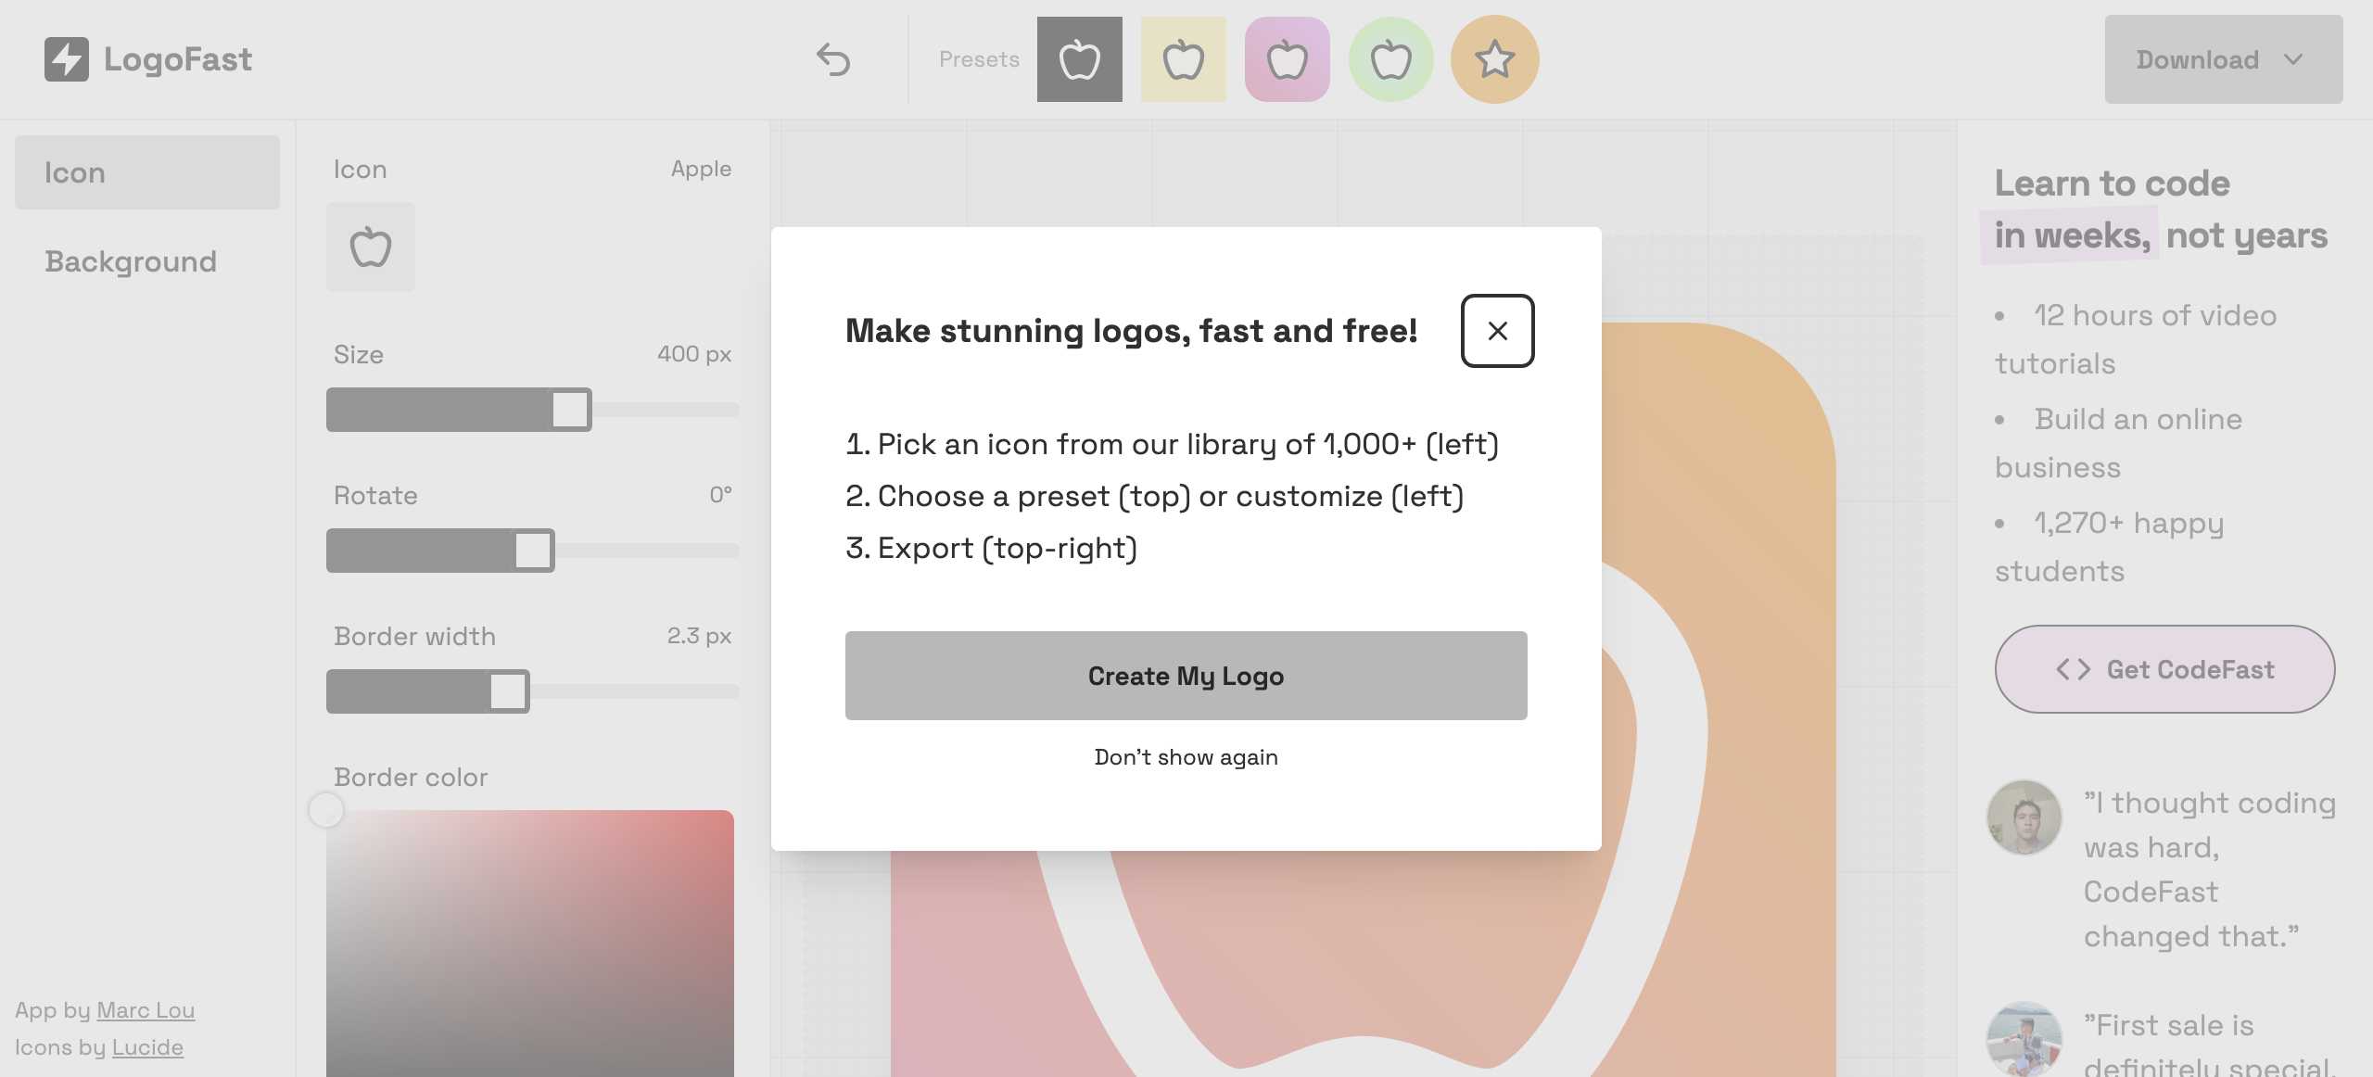Select the pink apple preset
This screenshot has width=2373, height=1077.
tap(1287, 59)
